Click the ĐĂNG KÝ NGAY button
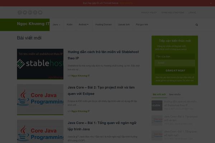This screenshot has width=215, height=143. [x=175, y=71]
